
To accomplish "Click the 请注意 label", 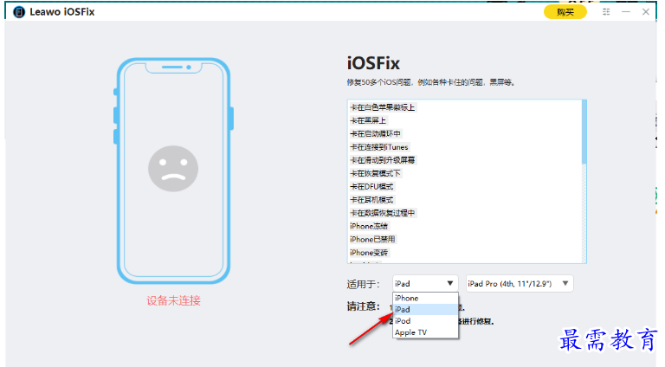I will coord(363,306).
